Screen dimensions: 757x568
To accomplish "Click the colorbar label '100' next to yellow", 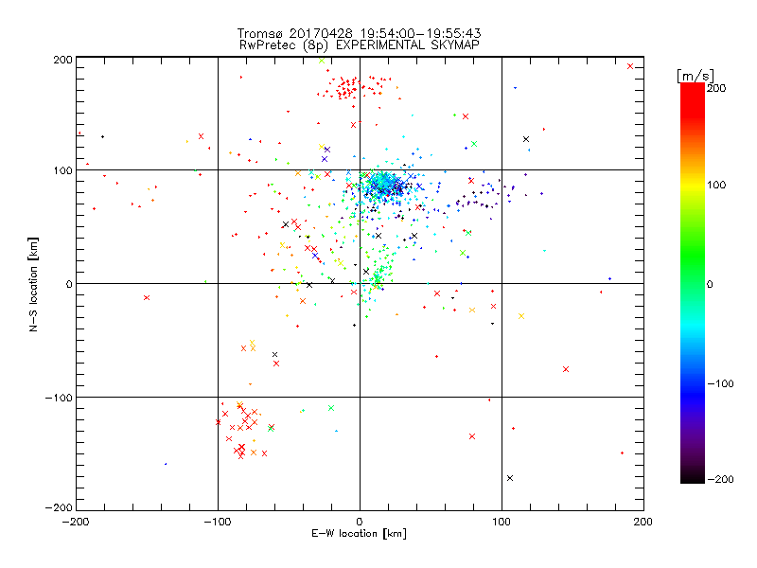I will click(x=716, y=185).
